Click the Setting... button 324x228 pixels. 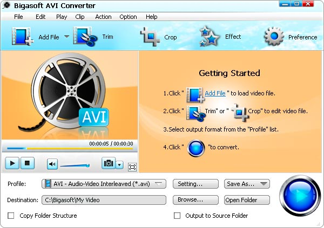pyautogui.click(x=195, y=184)
